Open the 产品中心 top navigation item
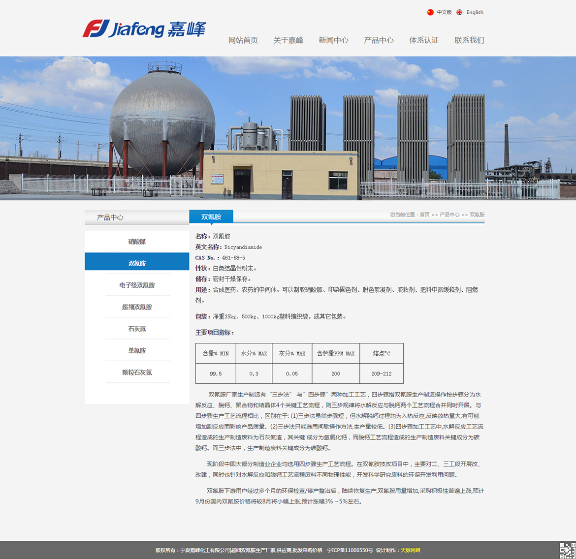This screenshot has height=559, width=576. pos(379,40)
